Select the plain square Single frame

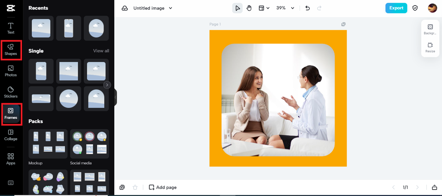(69, 71)
